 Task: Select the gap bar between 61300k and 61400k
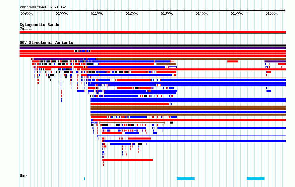point(186,179)
